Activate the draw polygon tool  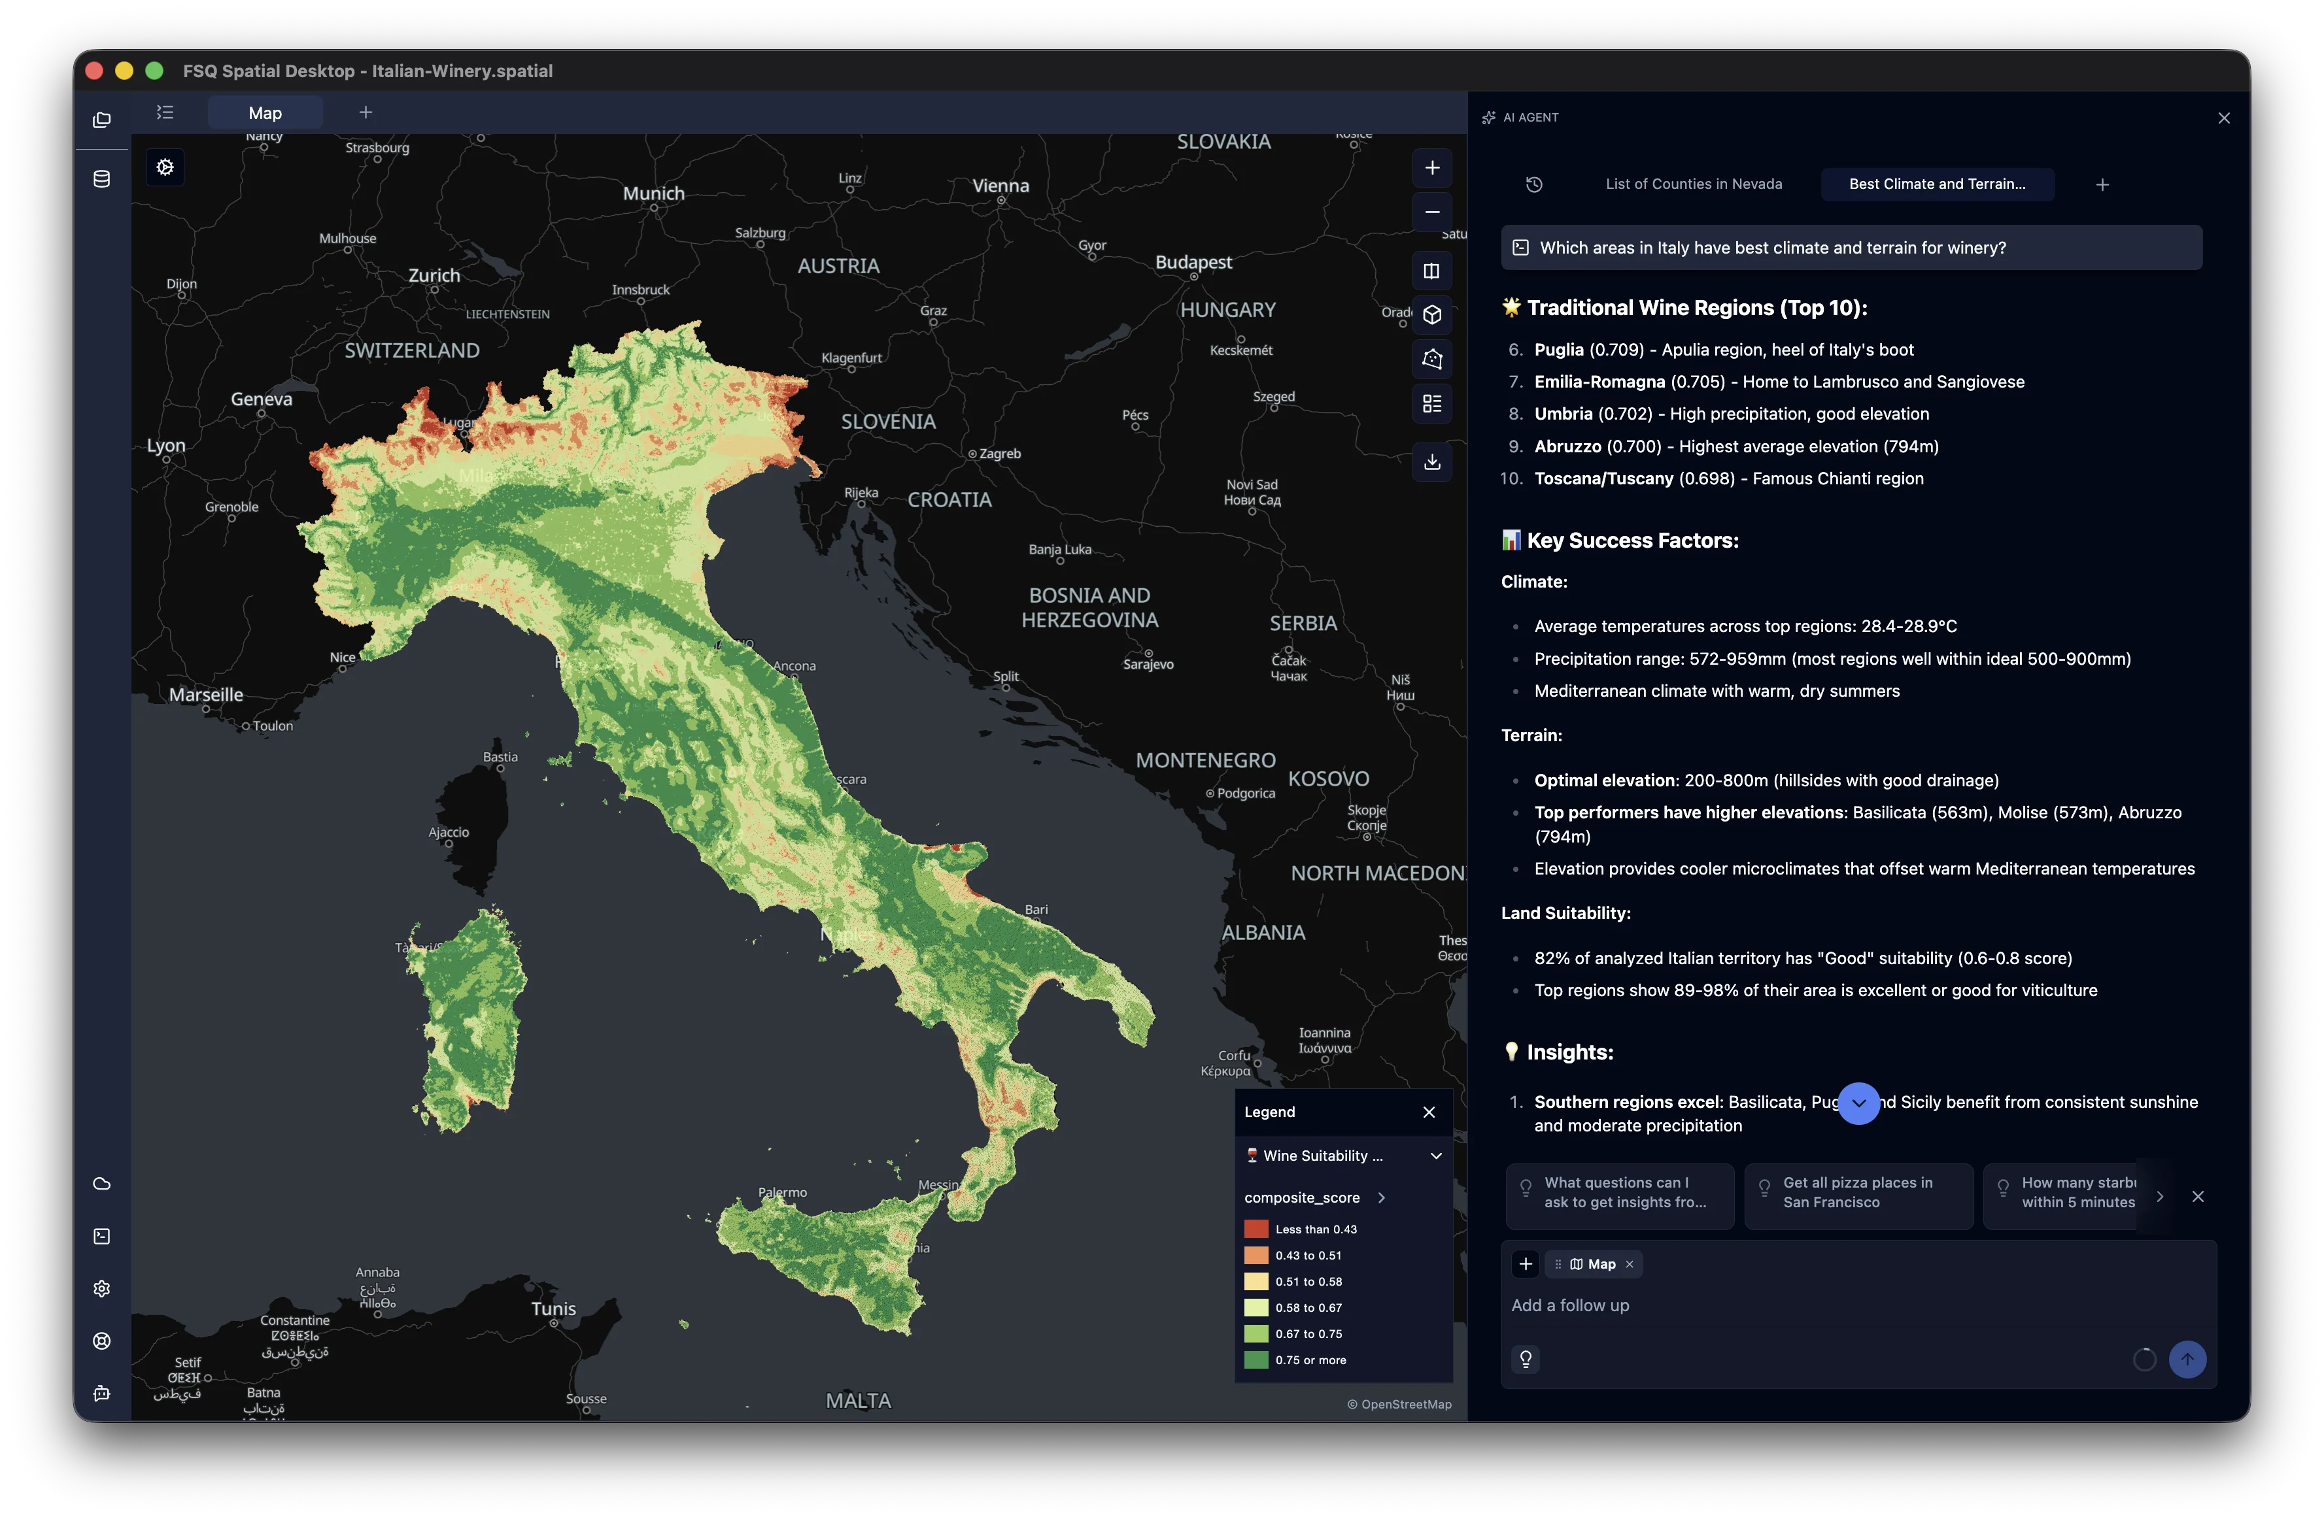(x=1431, y=359)
